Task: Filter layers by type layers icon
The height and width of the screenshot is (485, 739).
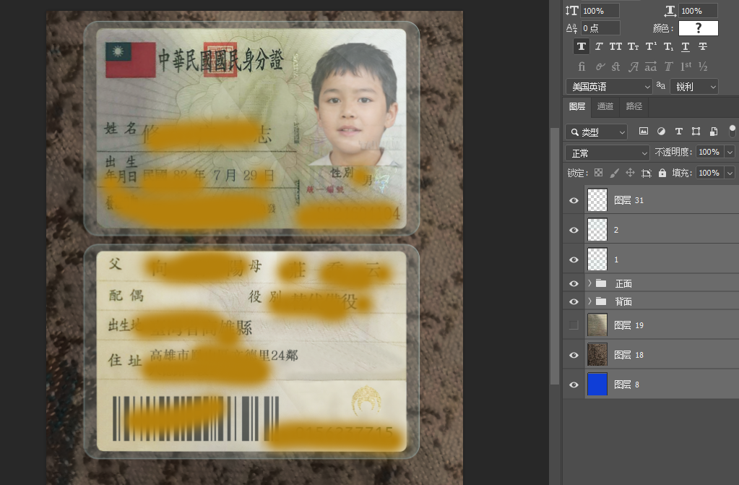Action: (678, 131)
